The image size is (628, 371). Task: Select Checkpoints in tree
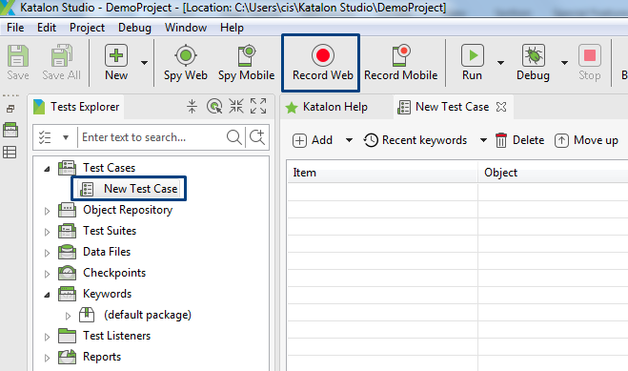[x=114, y=273]
